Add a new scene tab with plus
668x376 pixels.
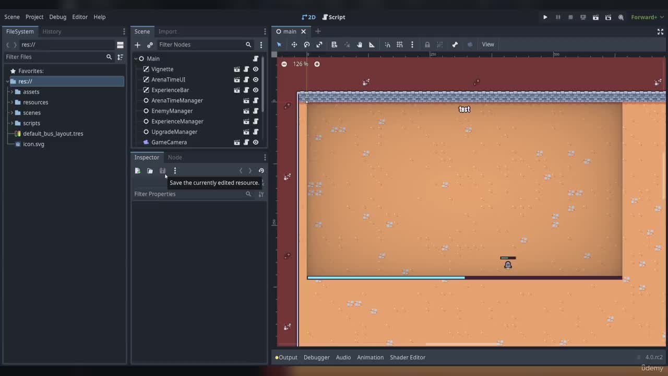pos(318,31)
